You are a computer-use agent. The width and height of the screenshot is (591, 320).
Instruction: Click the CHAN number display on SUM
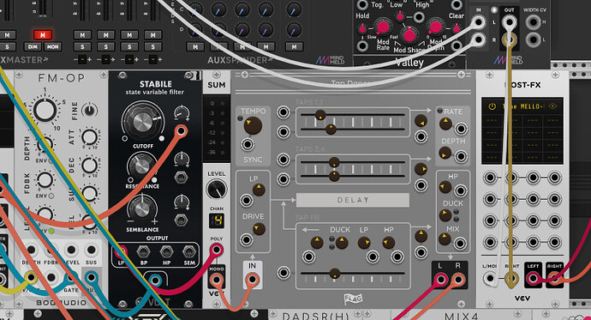click(217, 220)
